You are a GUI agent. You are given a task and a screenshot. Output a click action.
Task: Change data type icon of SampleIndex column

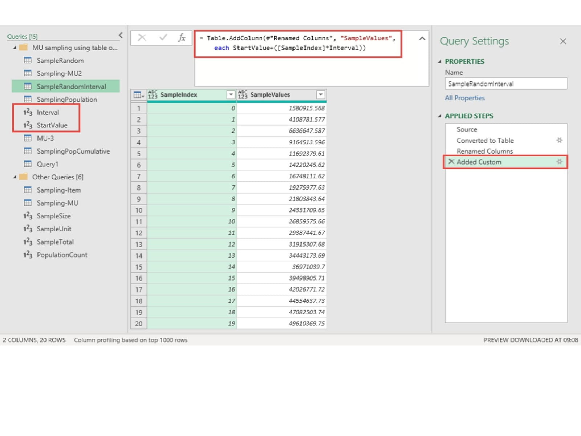coord(153,94)
